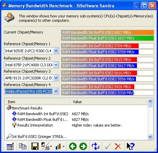Open the bar chart graph icon

coord(58,146)
